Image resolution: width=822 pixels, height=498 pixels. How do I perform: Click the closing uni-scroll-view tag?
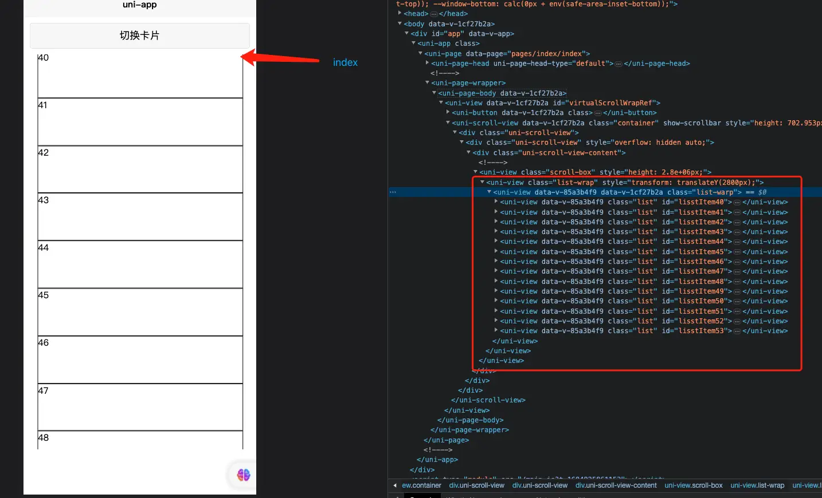[x=488, y=400]
